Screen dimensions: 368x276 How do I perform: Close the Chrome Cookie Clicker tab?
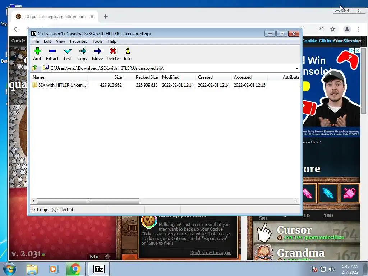point(92,17)
